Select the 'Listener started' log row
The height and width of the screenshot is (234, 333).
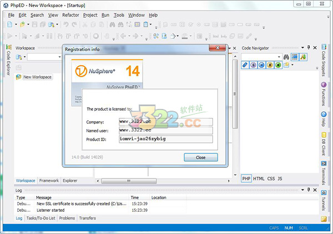point(100,210)
